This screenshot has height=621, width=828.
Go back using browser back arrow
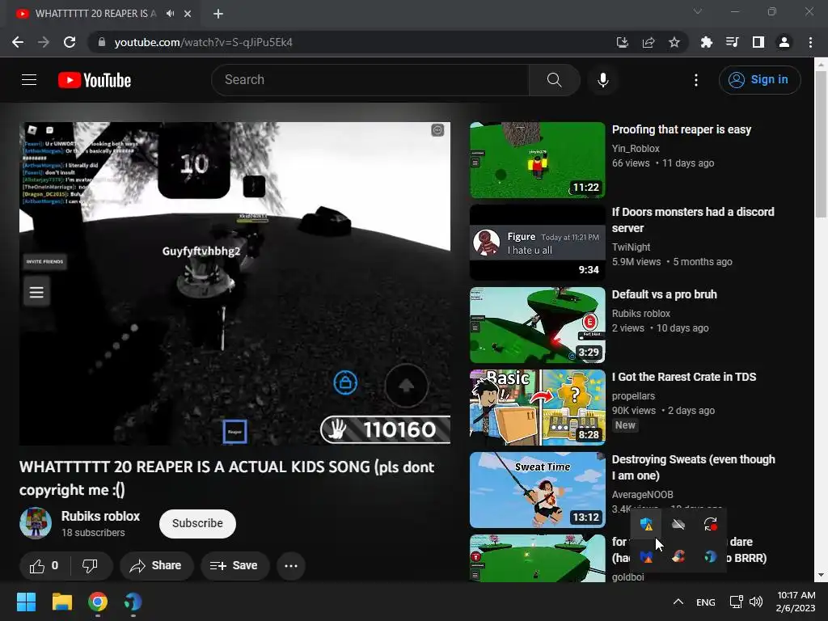click(18, 42)
